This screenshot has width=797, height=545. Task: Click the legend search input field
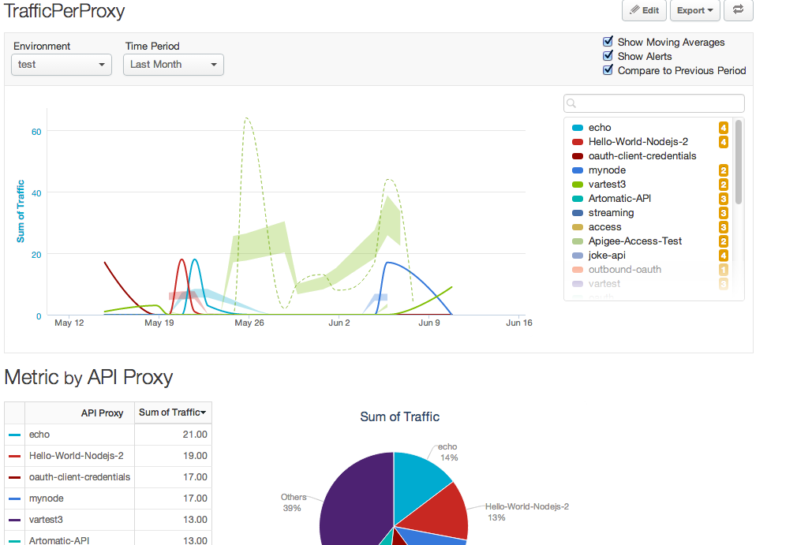point(654,103)
